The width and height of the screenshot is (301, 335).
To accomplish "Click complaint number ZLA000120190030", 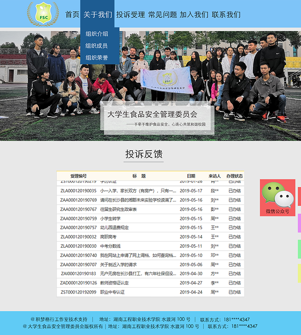I will 79,246.
